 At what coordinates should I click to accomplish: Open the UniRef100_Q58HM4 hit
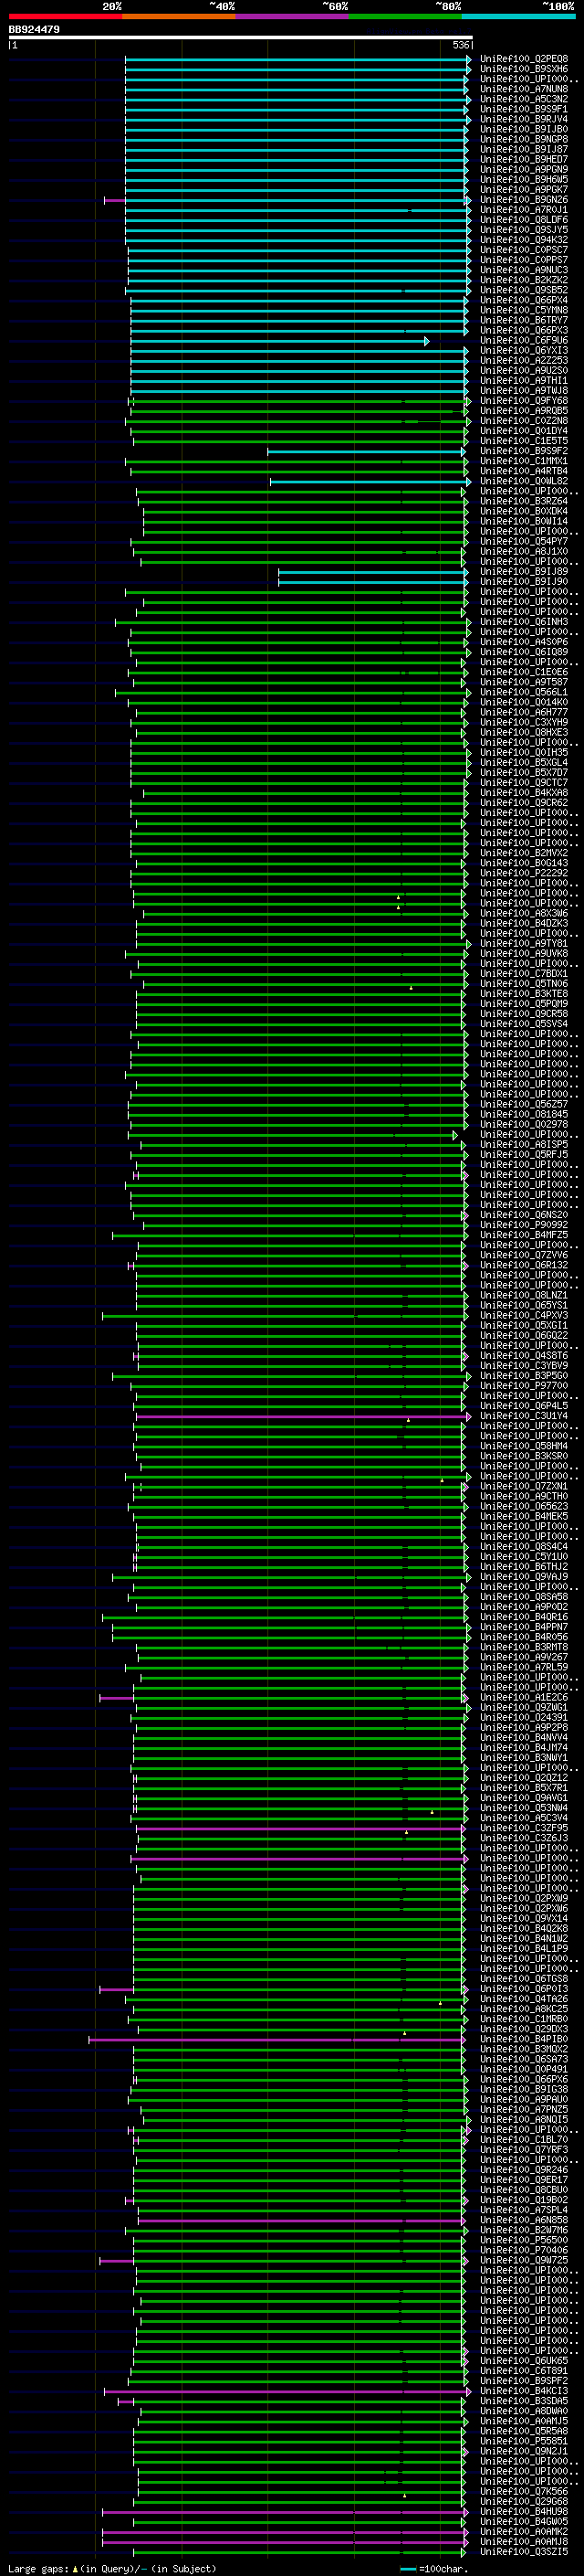pos(523,1446)
